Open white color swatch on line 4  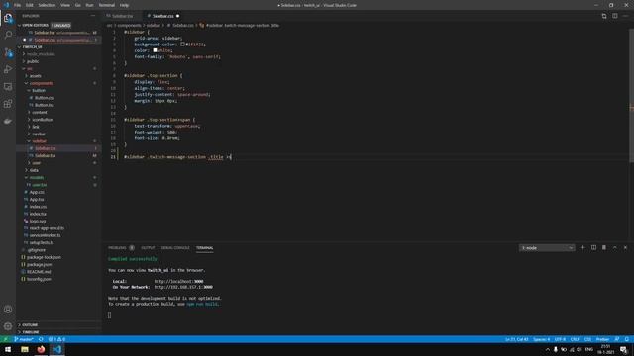155,50
